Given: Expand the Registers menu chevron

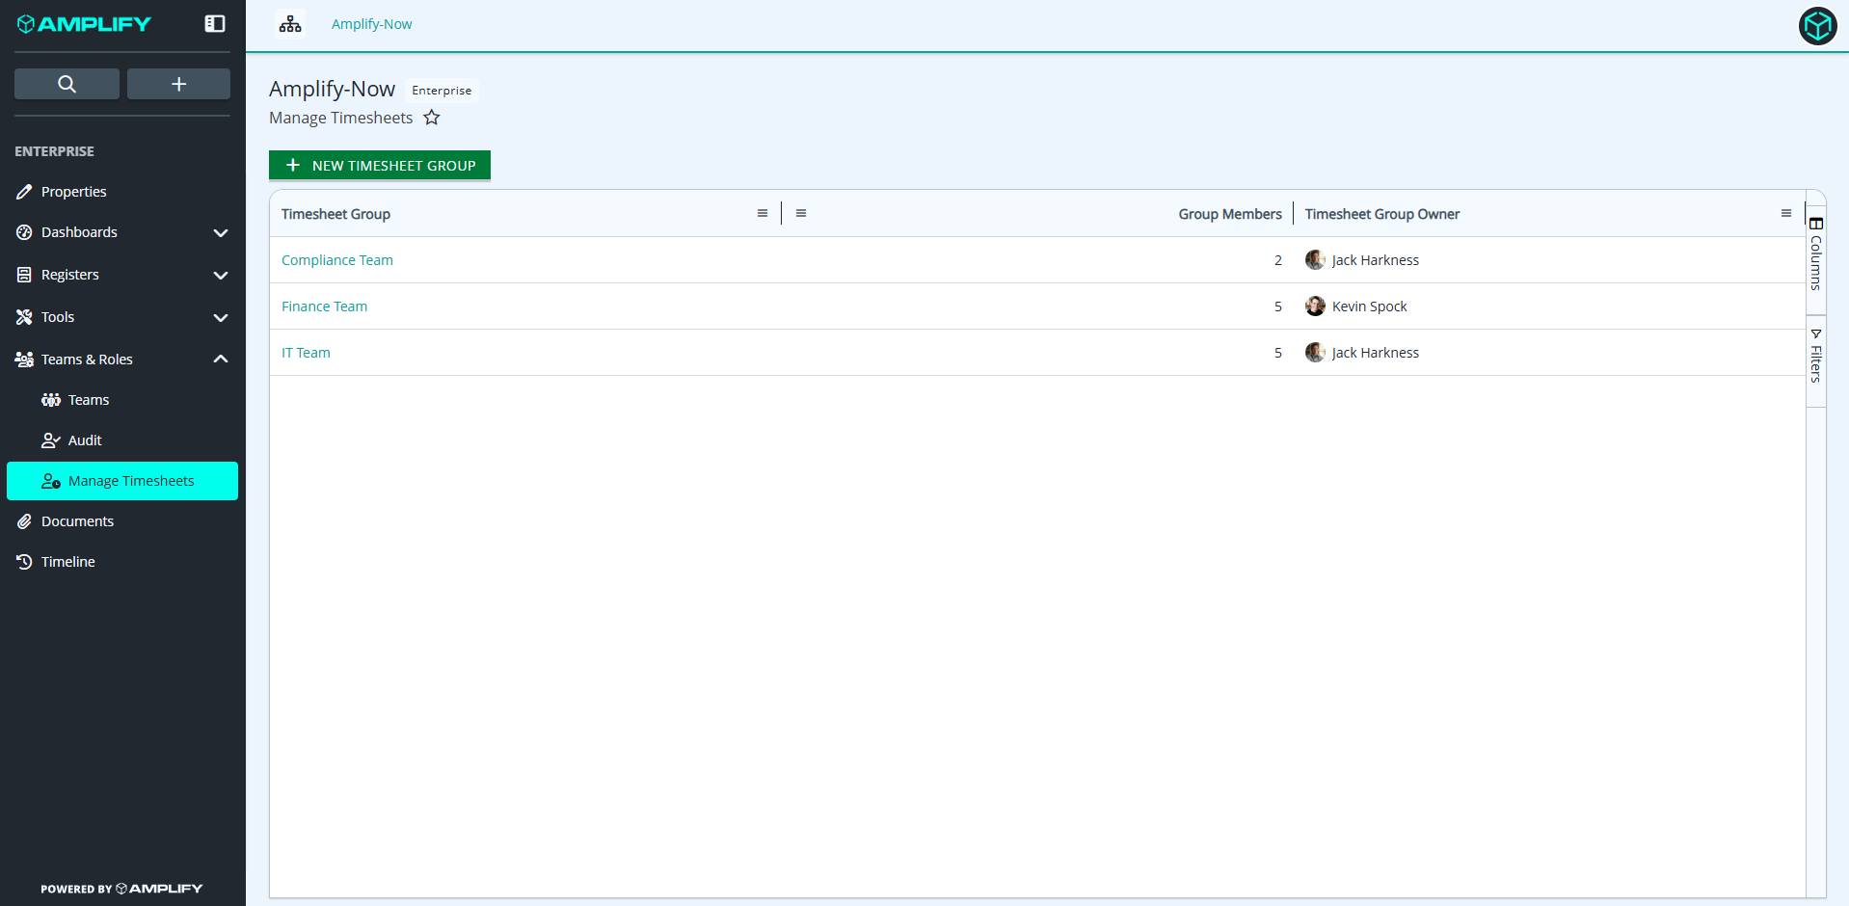Looking at the screenshot, I should coord(221,275).
